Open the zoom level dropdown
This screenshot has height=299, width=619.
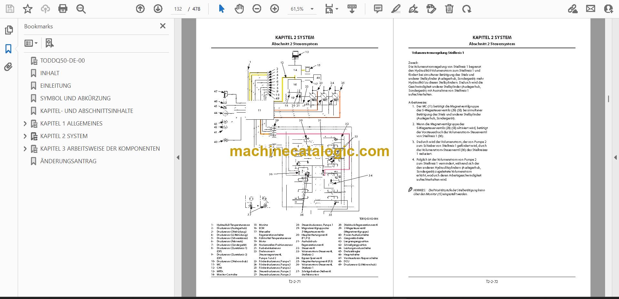click(312, 9)
